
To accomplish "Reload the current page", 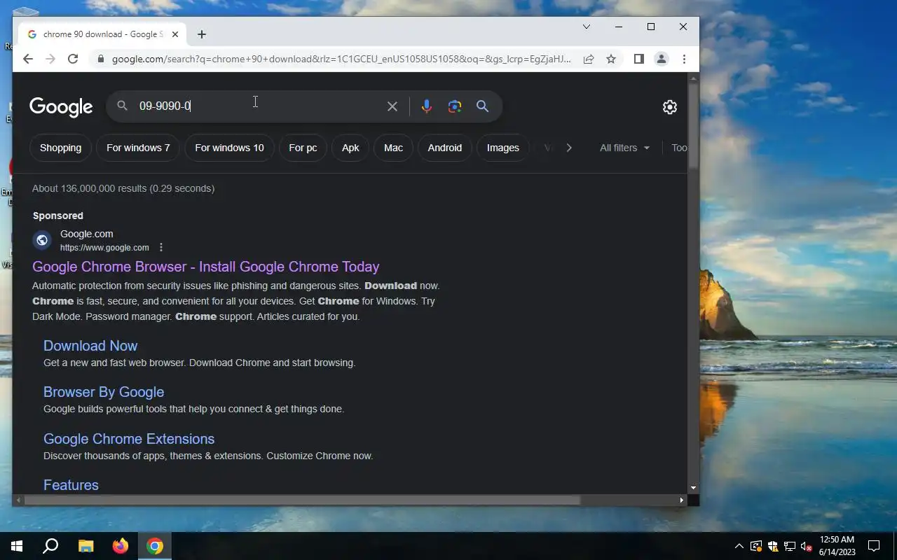I will coord(73,59).
